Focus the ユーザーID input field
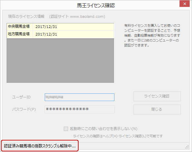 point(80,97)
